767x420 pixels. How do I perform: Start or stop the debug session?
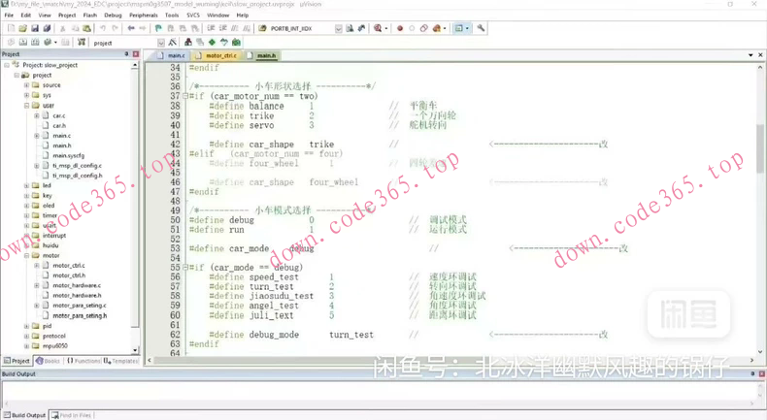tap(378, 28)
